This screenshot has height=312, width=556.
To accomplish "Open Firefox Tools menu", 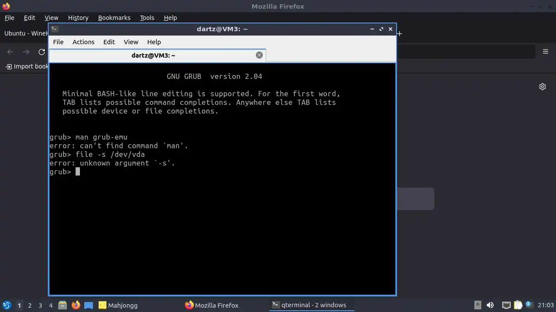I will click(147, 18).
